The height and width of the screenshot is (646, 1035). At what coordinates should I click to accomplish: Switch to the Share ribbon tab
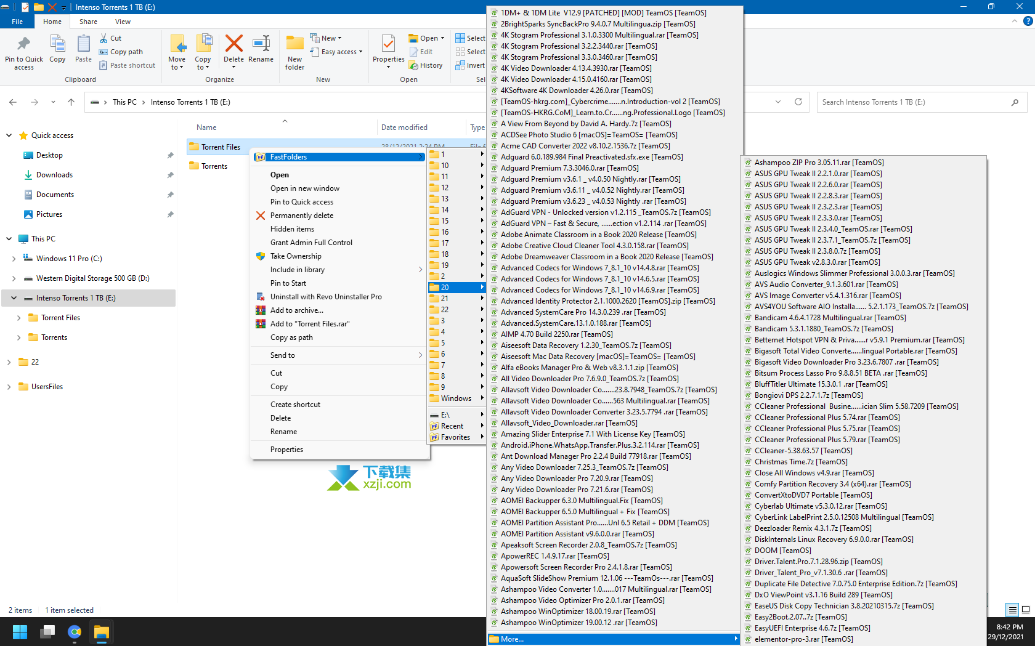tap(88, 22)
